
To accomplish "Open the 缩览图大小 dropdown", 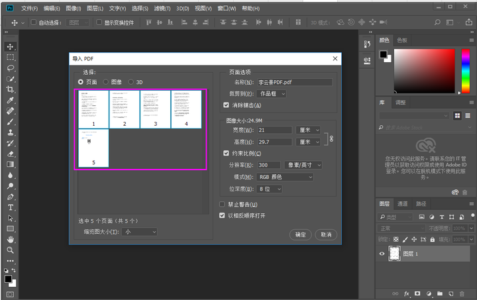I will click(139, 232).
